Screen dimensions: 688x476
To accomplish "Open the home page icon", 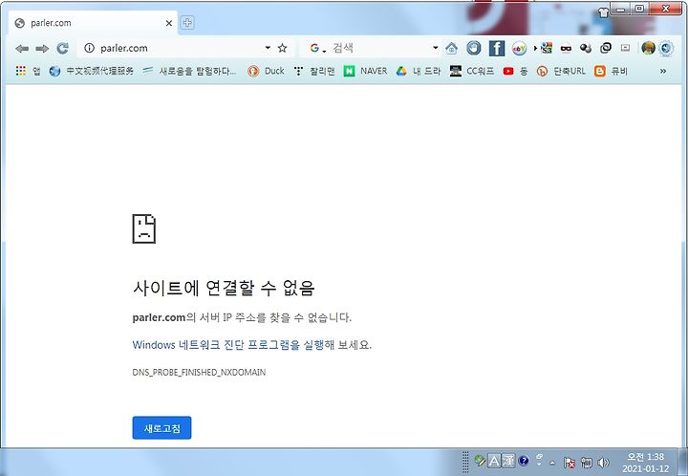I will [451, 48].
